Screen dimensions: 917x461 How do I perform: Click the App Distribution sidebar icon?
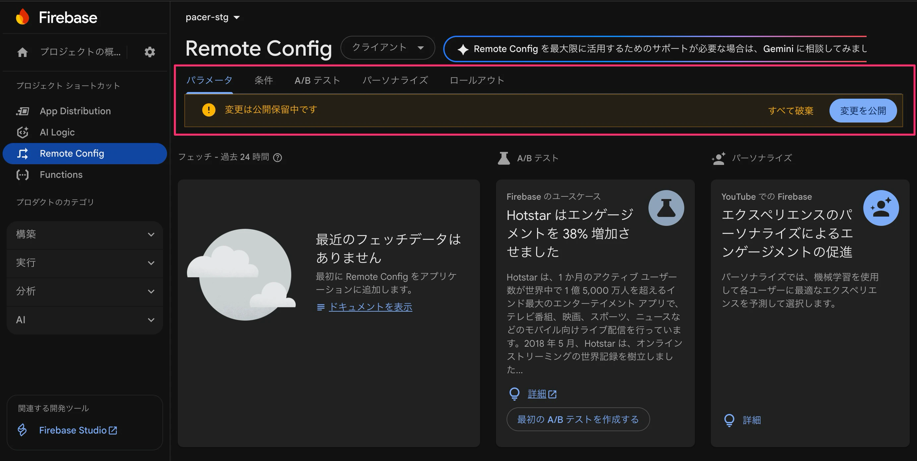[23, 111]
